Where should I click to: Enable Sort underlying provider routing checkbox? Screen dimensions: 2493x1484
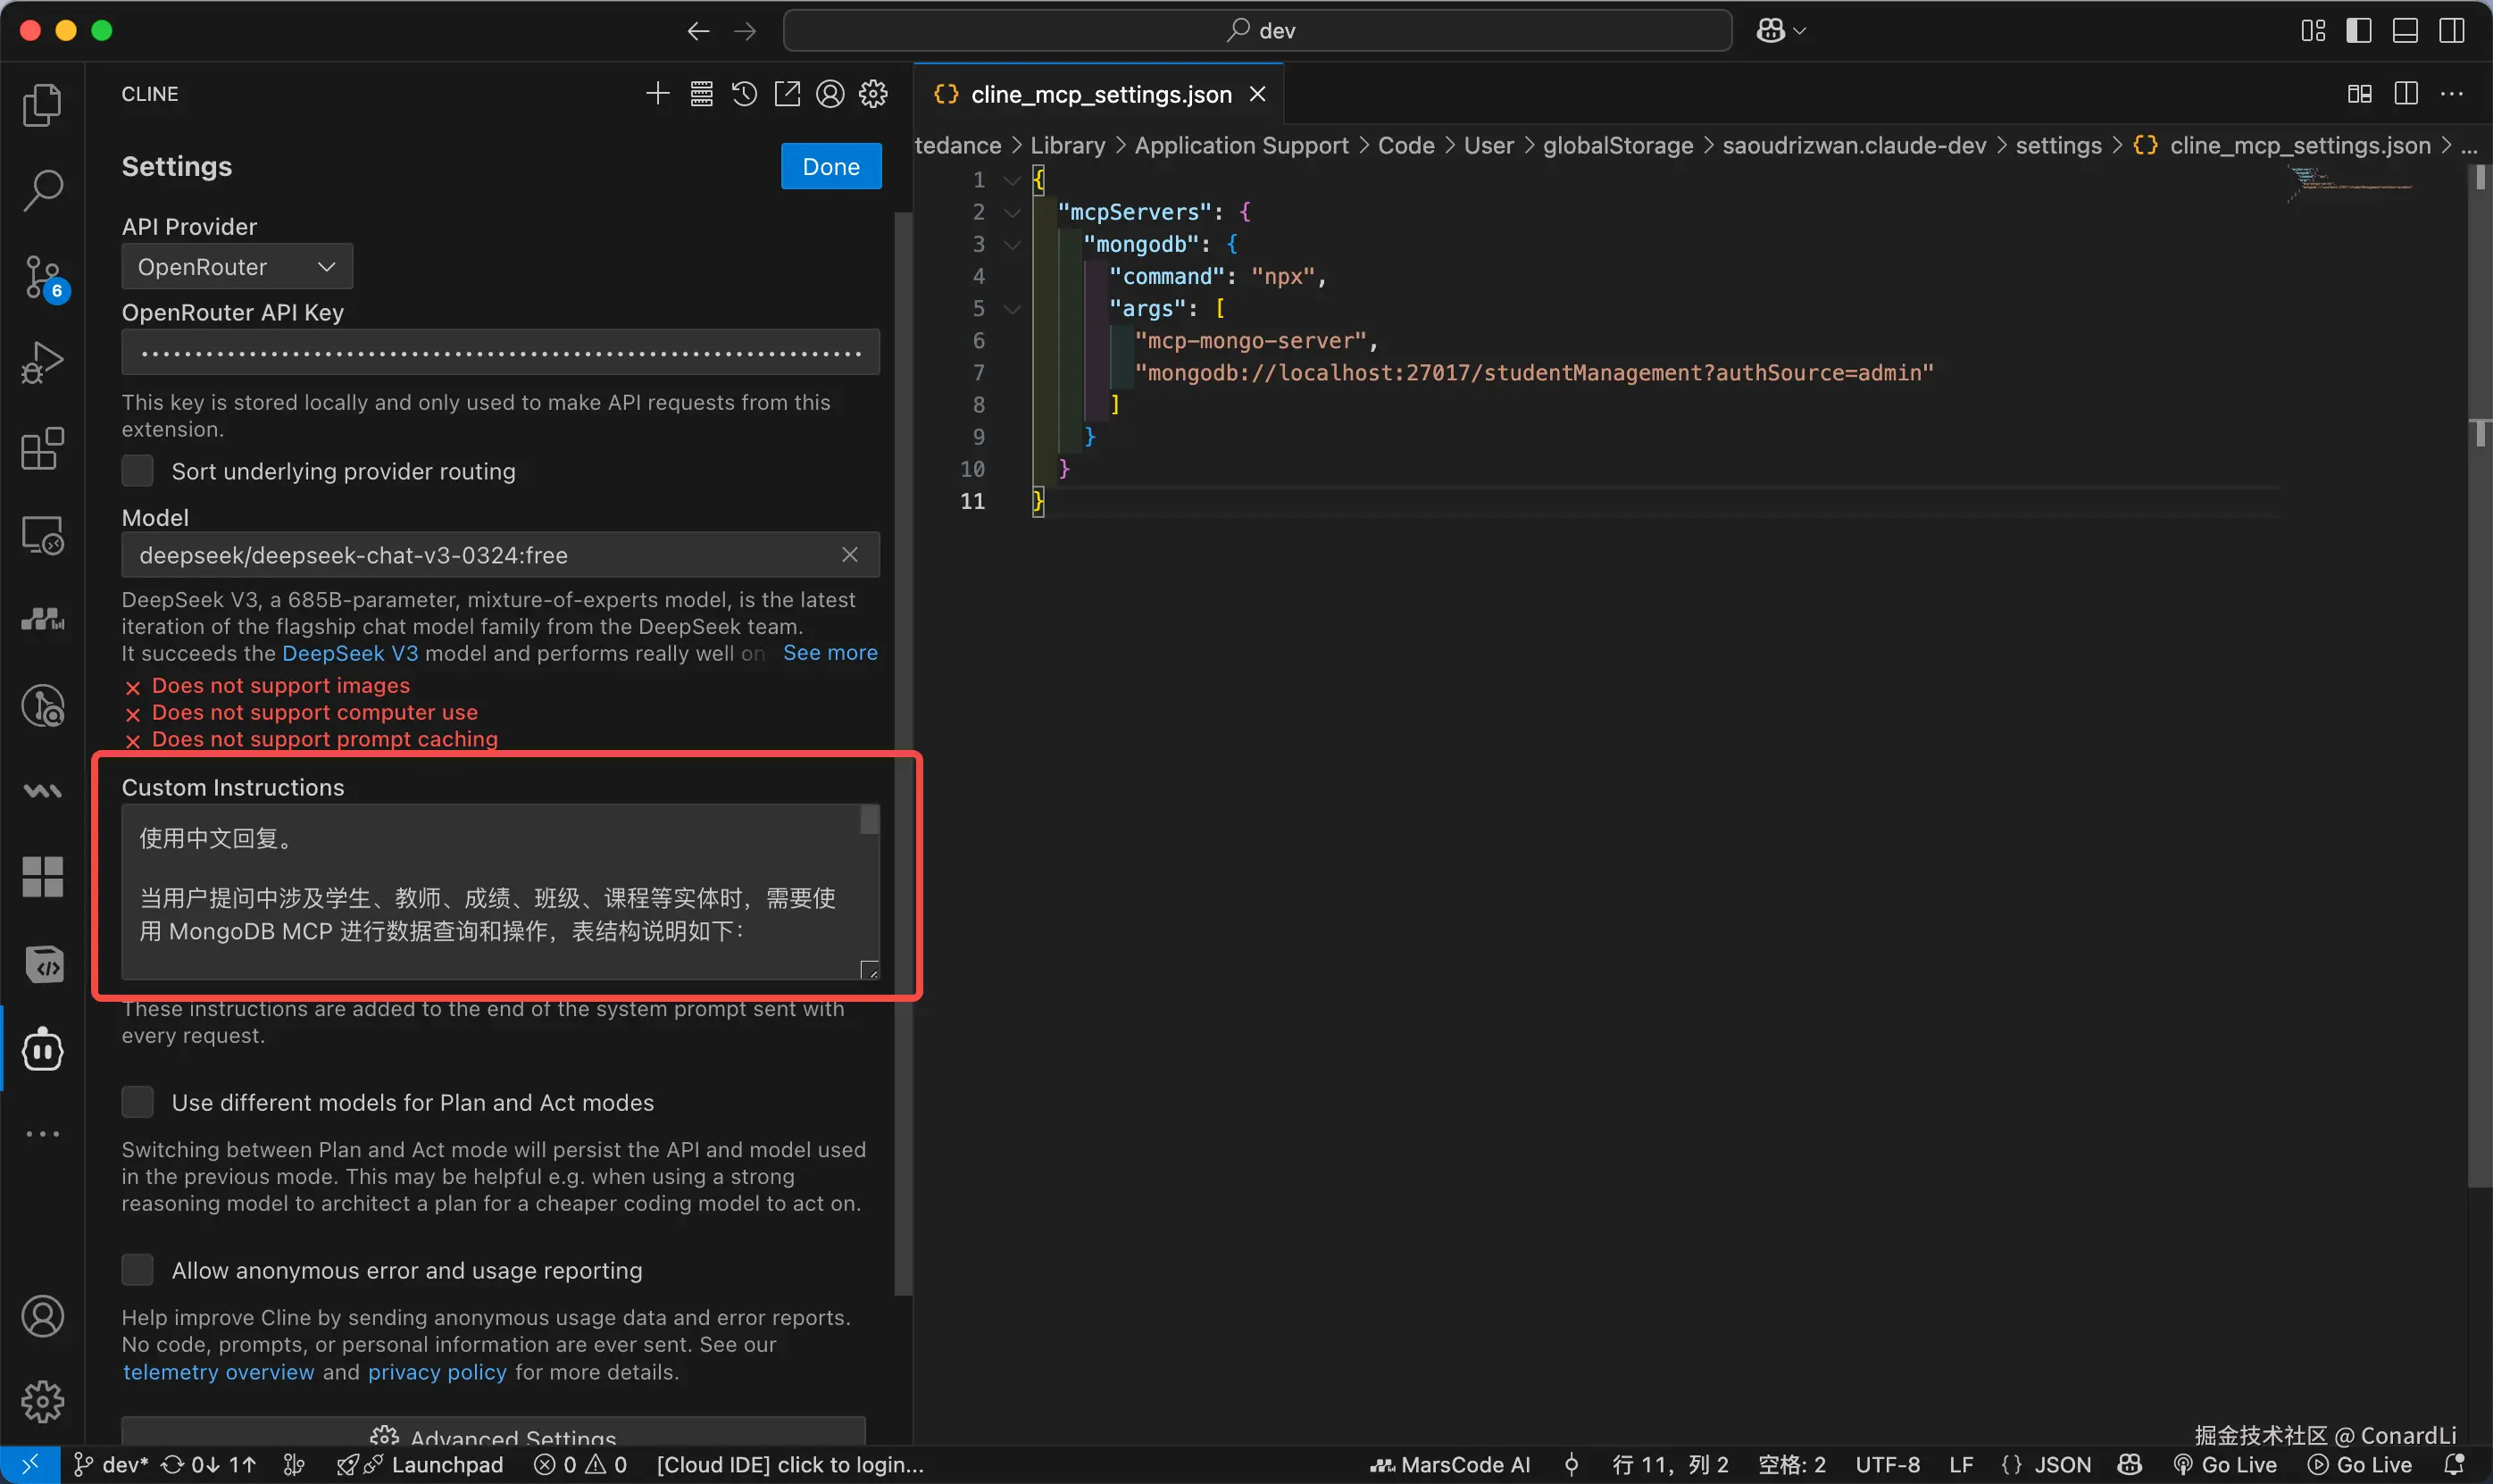(x=137, y=471)
